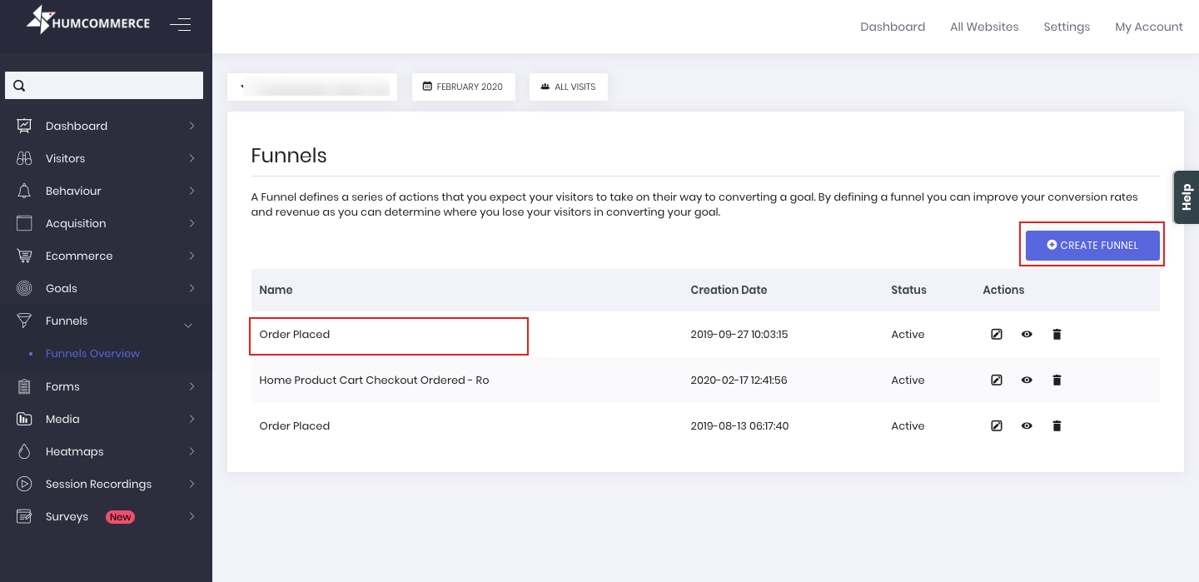Open the Settings menu
Image resolution: width=1199 pixels, height=582 pixels.
pyautogui.click(x=1067, y=26)
